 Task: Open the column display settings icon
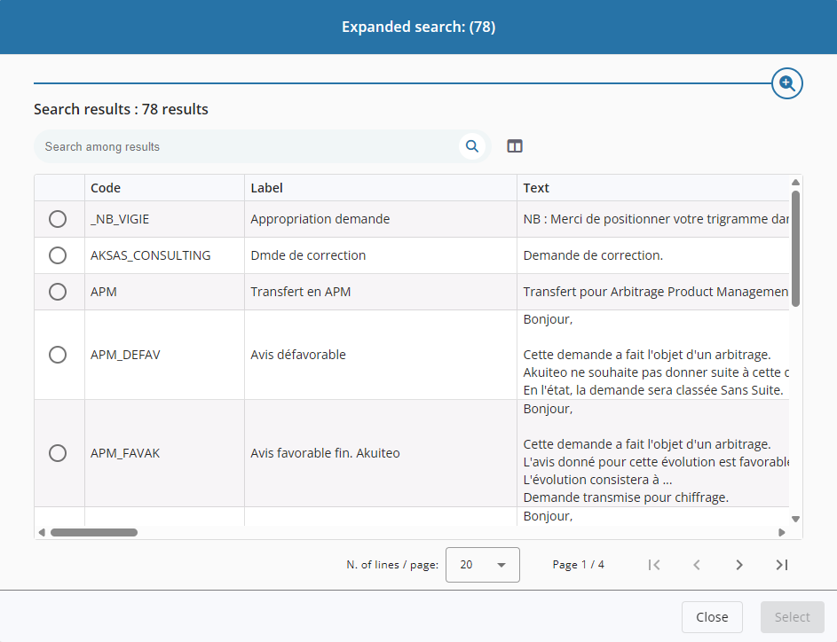[515, 146]
